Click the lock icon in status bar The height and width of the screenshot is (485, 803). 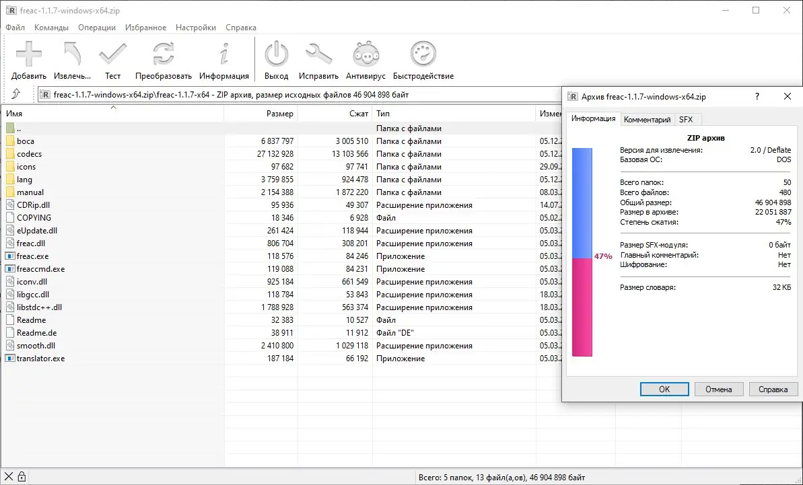(x=22, y=477)
